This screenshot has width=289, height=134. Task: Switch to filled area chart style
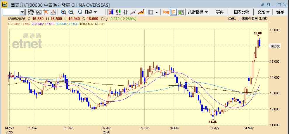(x=141, y=12)
